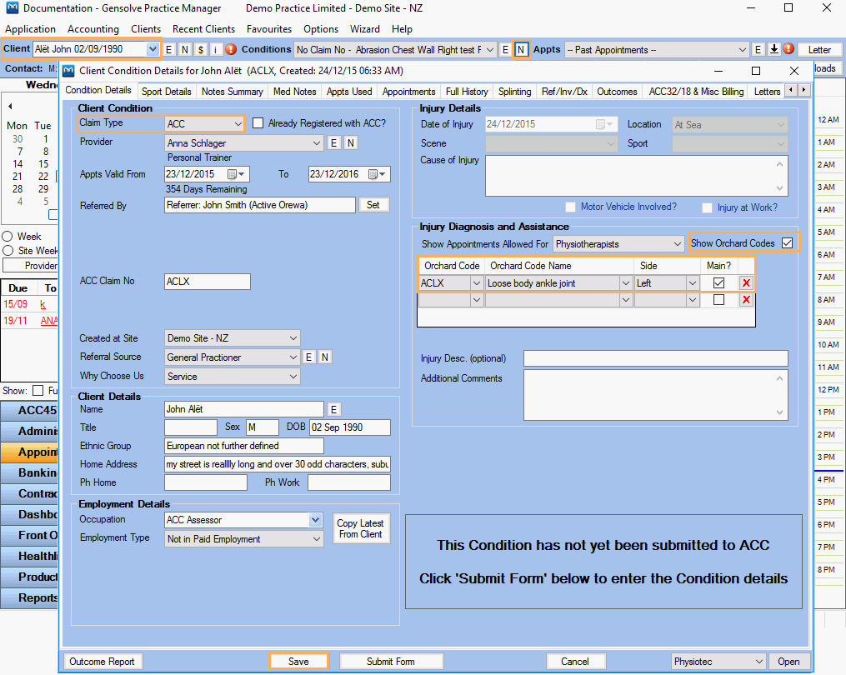Open the Accounting menu
The width and height of the screenshot is (846, 675).
(x=93, y=29)
